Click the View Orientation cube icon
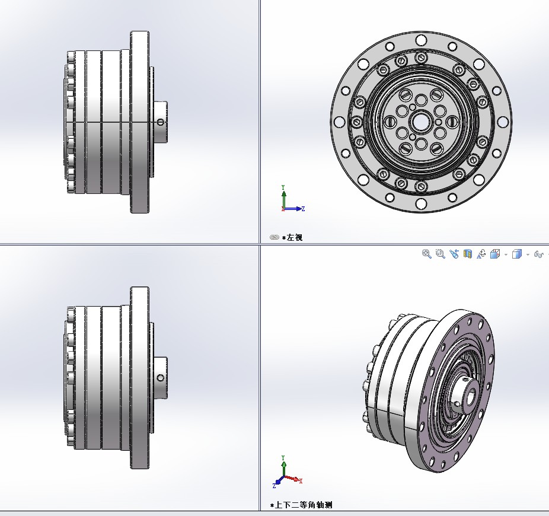This screenshot has width=549, height=516. pos(495,254)
